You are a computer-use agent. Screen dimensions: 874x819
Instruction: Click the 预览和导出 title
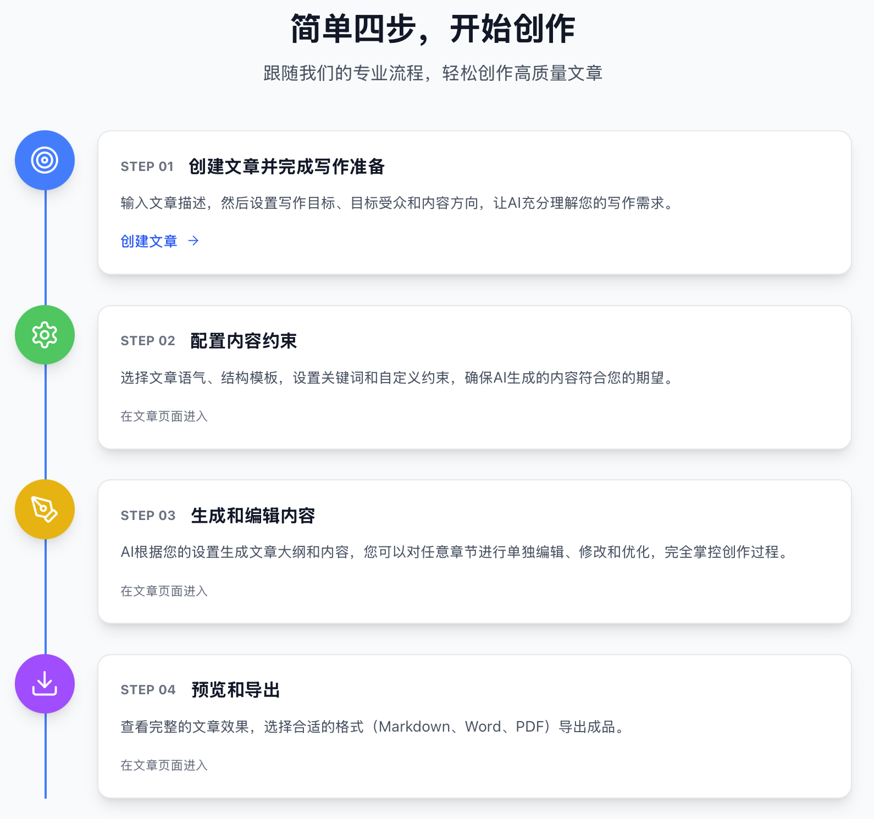click(236, 690)
